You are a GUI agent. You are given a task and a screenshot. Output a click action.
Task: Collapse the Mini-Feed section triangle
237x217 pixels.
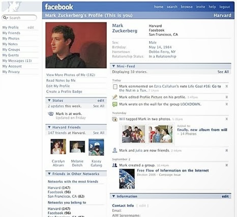(113, 66)
